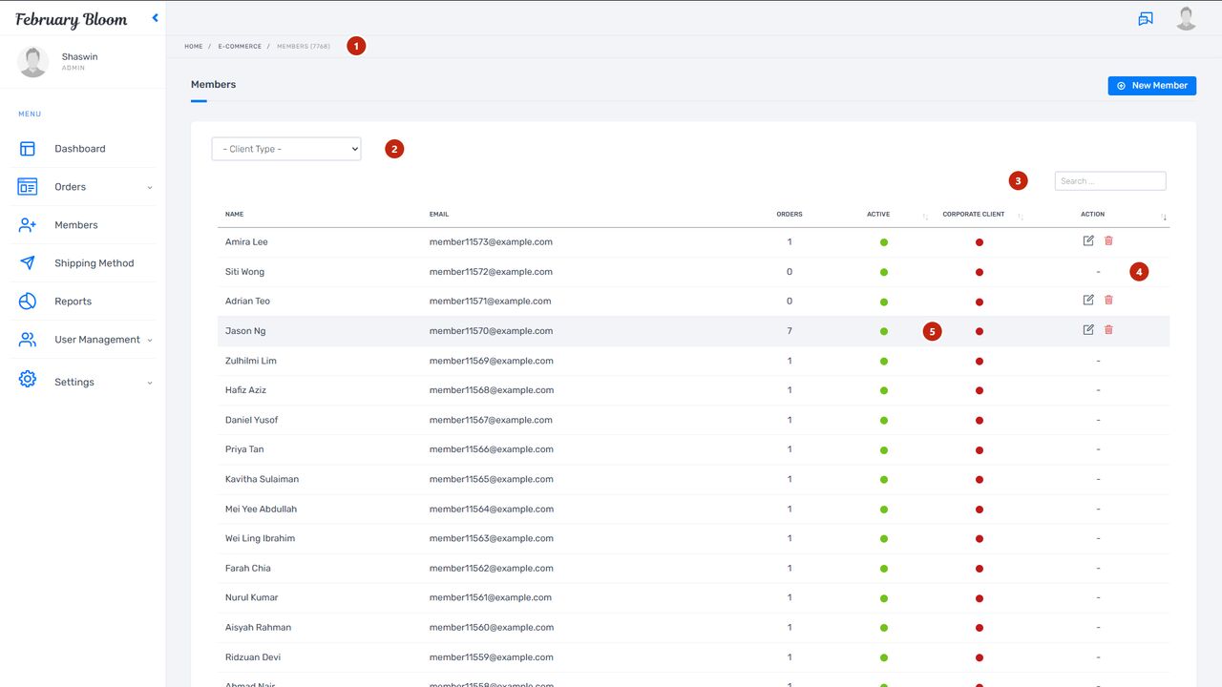Click the name Hafiz Aziz
Viewport: 1222px width, 687px height.
tap(245, 390)
